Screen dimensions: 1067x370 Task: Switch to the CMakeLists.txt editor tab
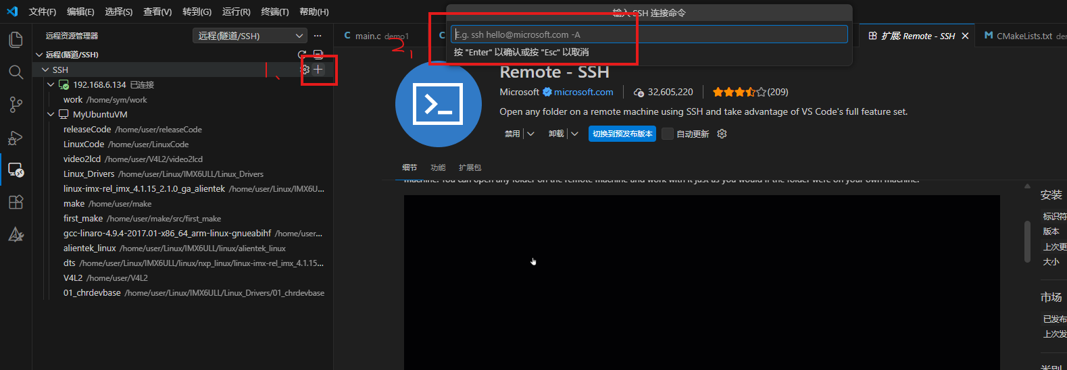[x=1024, y=36]
